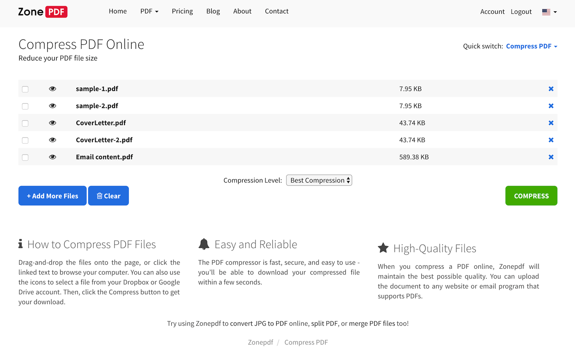Click the Zone PDF logo
This screenshot has width=575, height=359.
pos(42,12)
